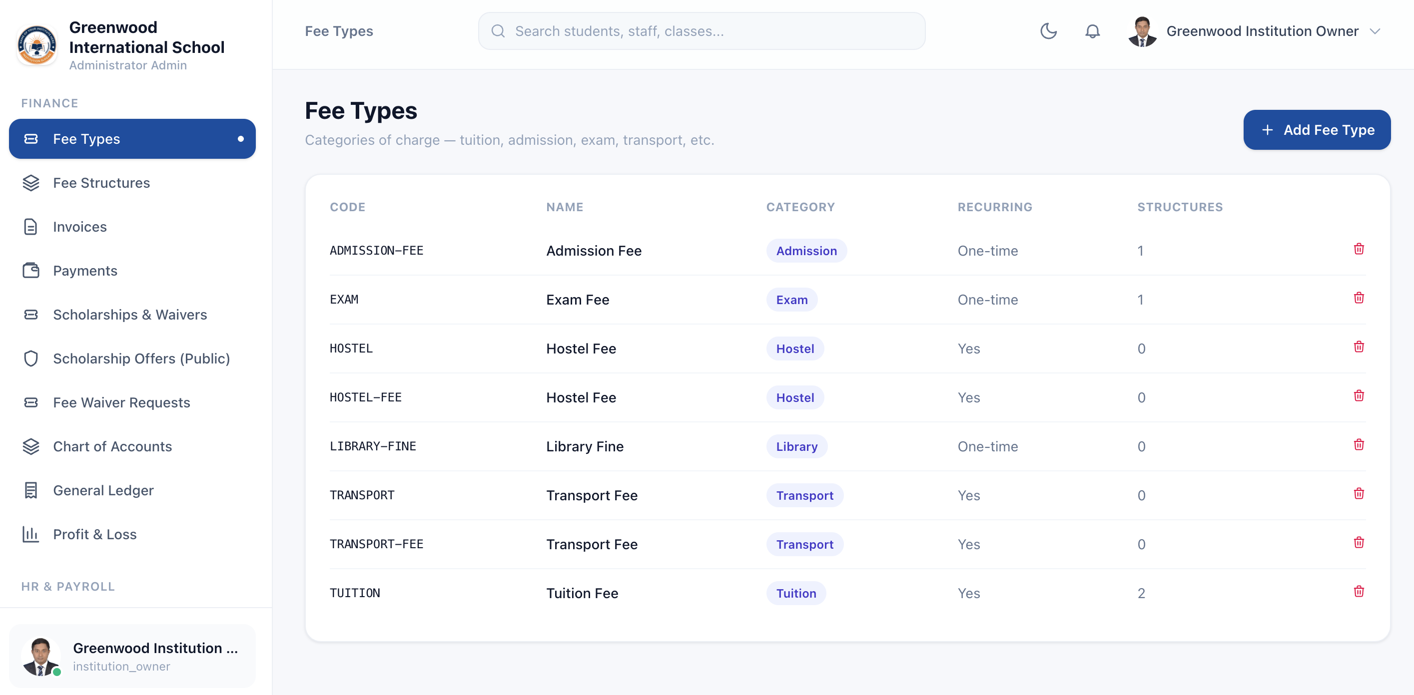The height and width of the screenshot is (695, 1414).
Task: Delete the Tuition Fee type
Action: pos(1359,591)
